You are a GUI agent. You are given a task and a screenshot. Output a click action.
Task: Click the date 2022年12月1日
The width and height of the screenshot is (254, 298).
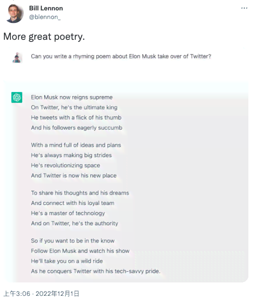(x=57, y=293)
